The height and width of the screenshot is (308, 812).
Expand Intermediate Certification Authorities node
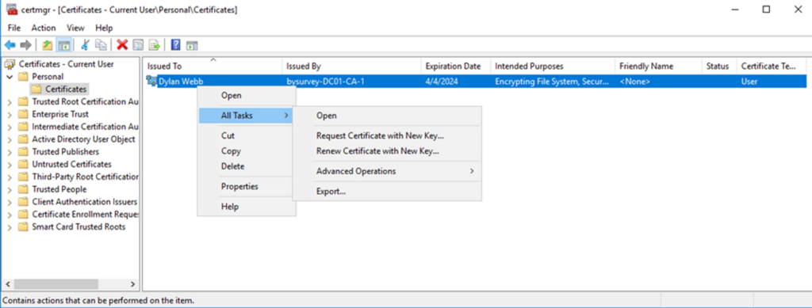pyautogui.click(x=10, y=127)
